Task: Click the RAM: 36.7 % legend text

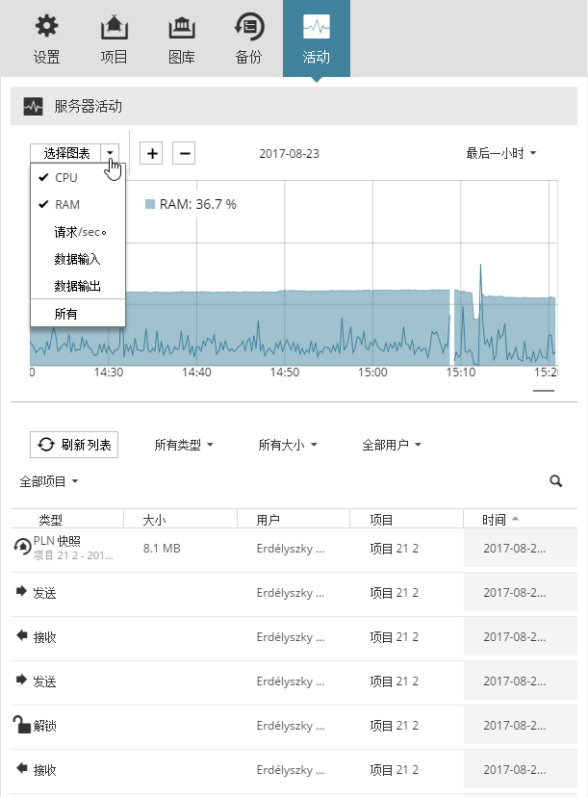Action: tap(197, 204)
